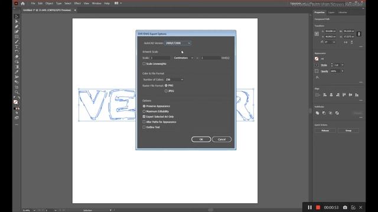The image size is (378, 212).
Task: Click vertical align top icon
Action: (344, 95)
